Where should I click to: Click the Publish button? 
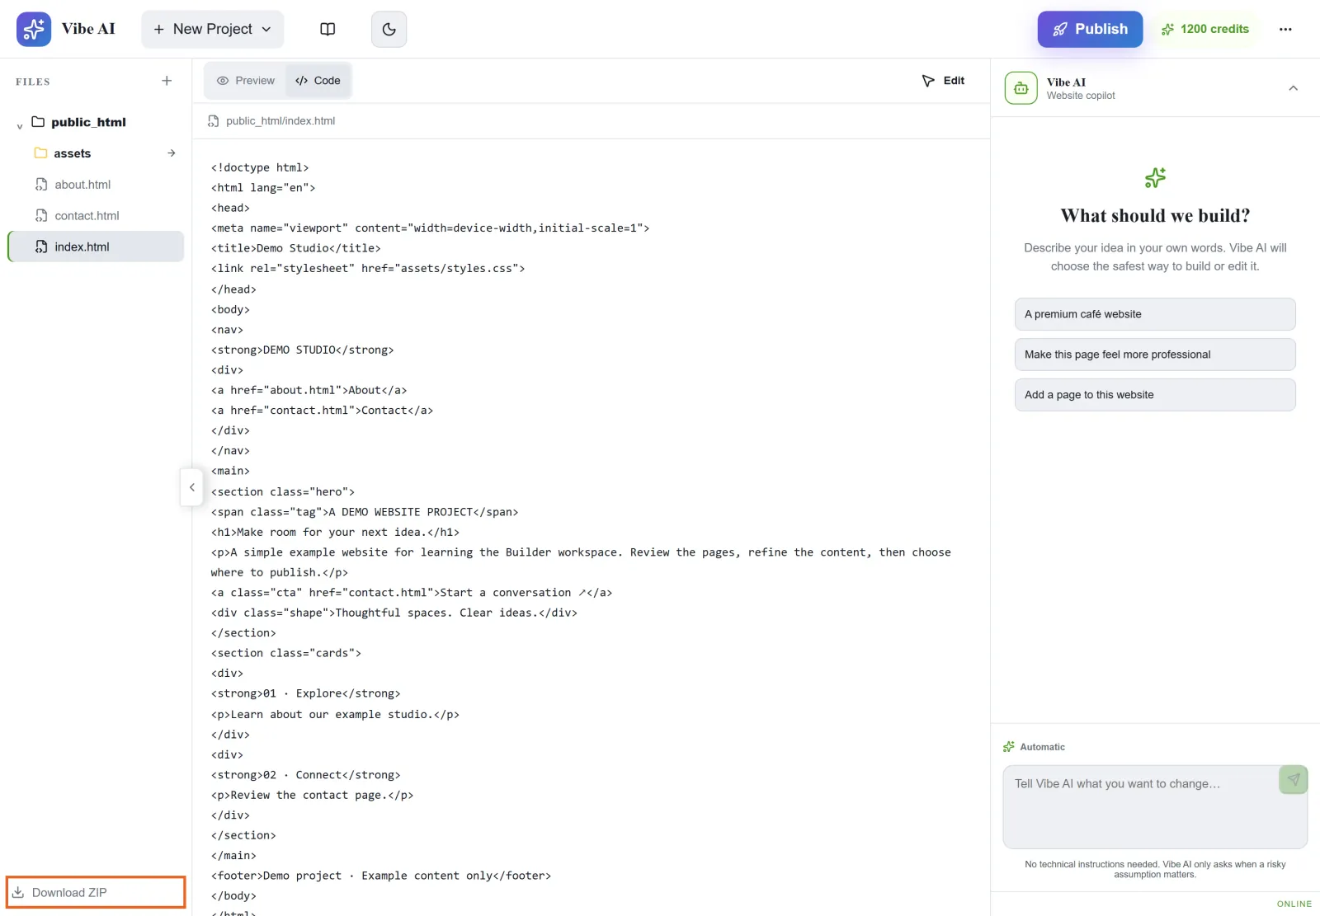pyautogui.click(x=1090, y=29)
